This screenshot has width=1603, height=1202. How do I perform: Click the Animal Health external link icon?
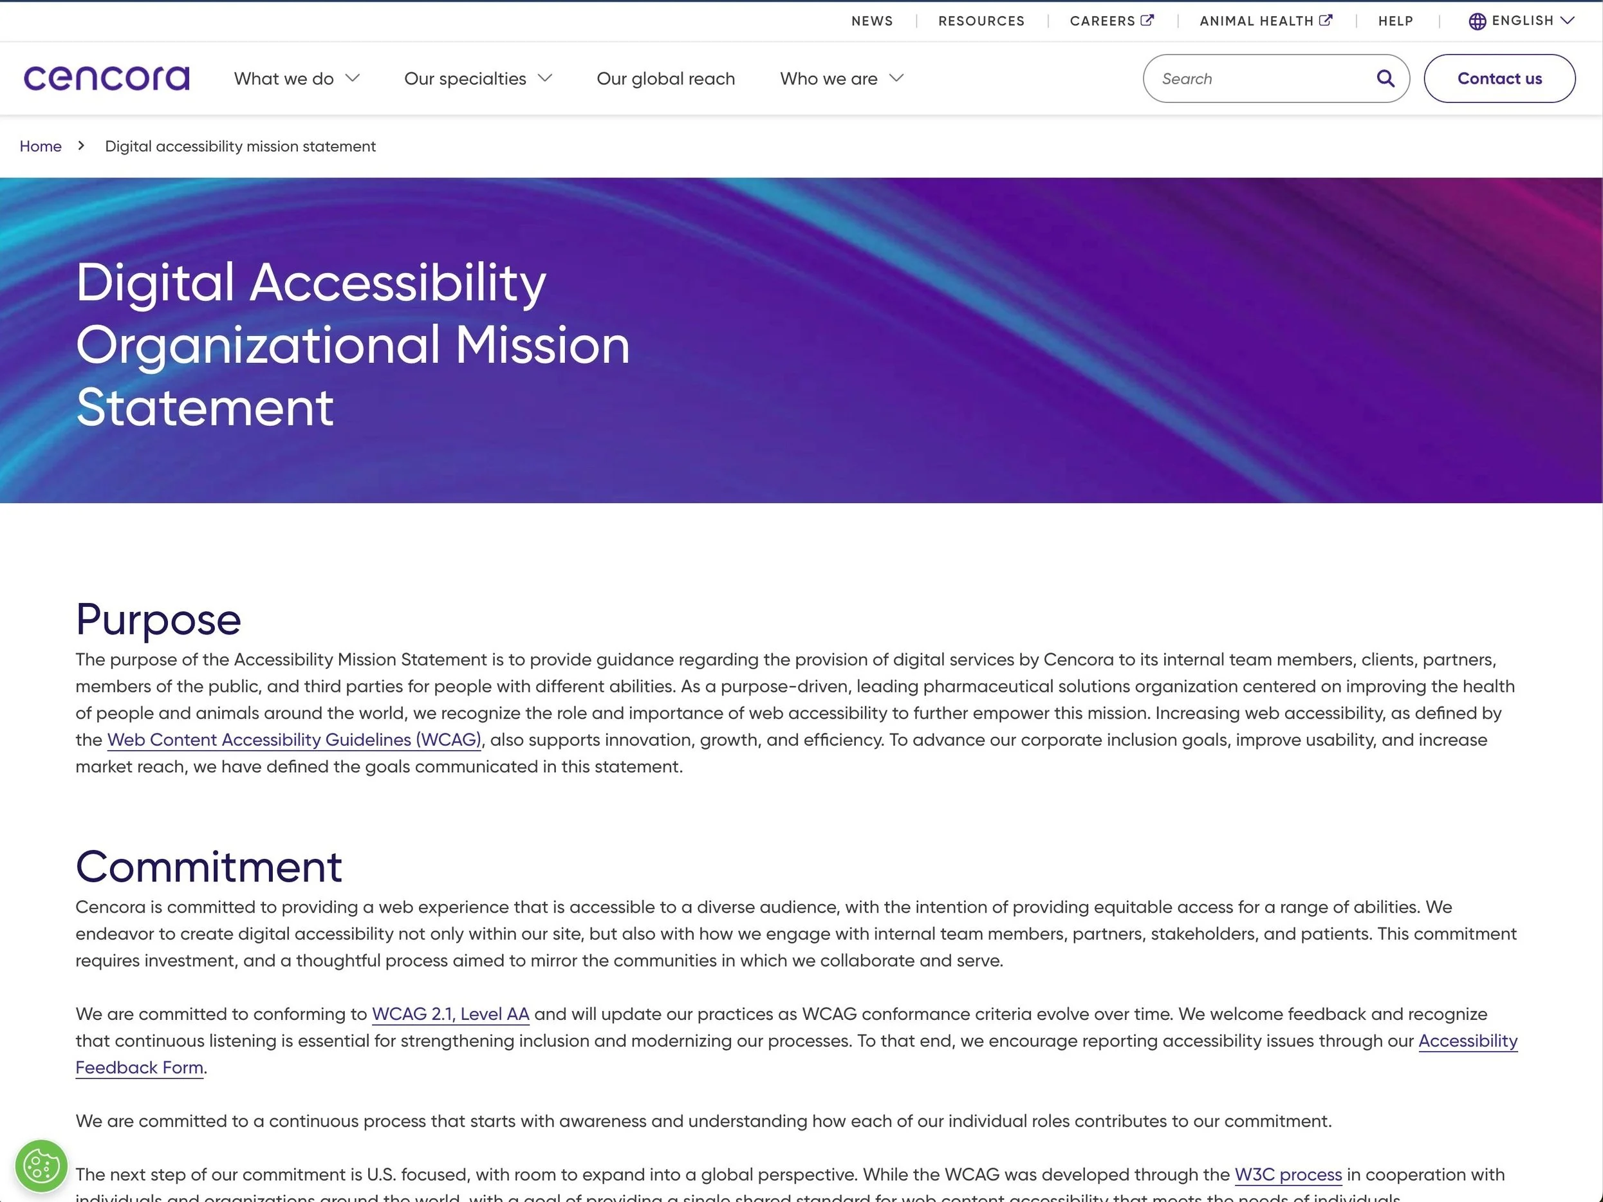(x=1326, y=21)
